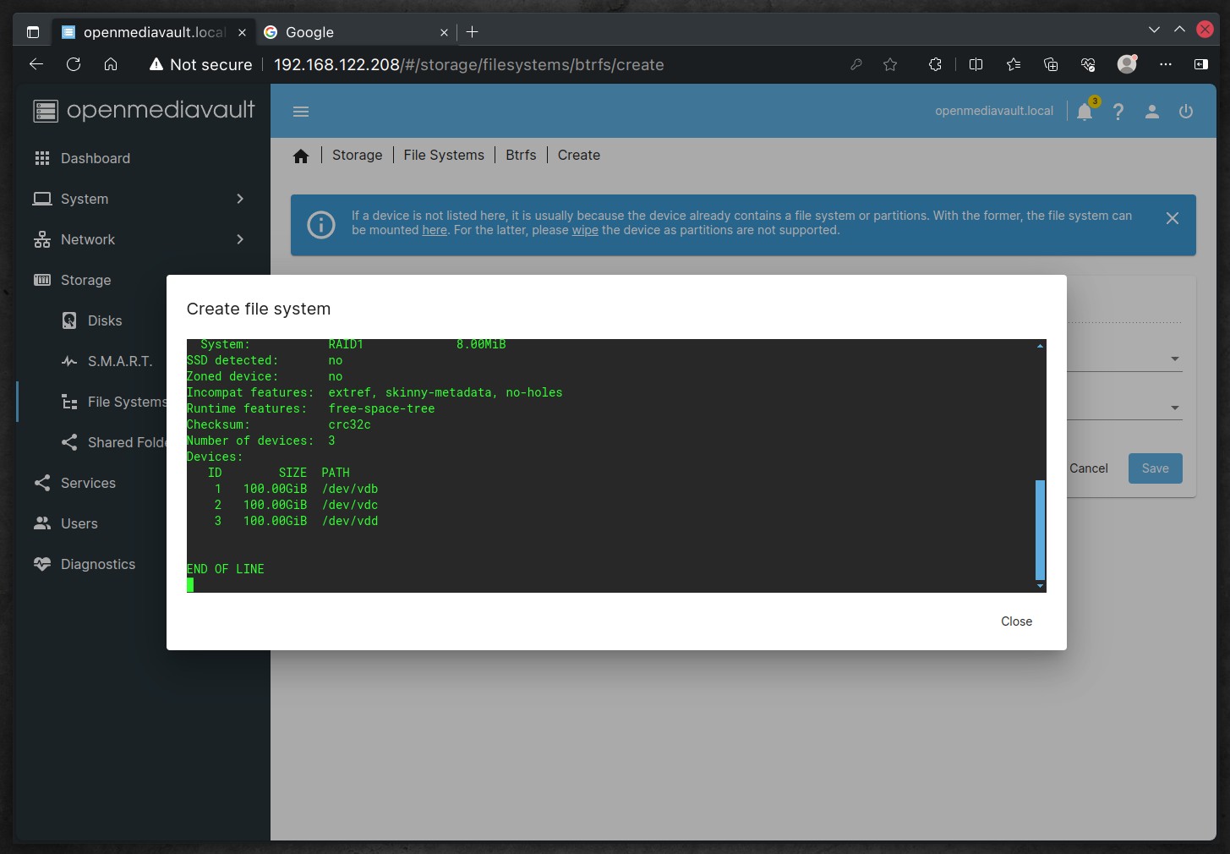Open Shared Folders page

click(114, 442)
